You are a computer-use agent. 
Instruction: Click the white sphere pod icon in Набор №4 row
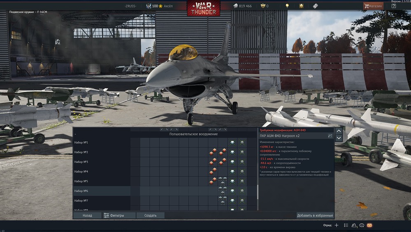coord(232,171)
